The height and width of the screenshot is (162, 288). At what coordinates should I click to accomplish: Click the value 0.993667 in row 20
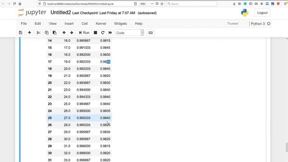pos(84,83)
